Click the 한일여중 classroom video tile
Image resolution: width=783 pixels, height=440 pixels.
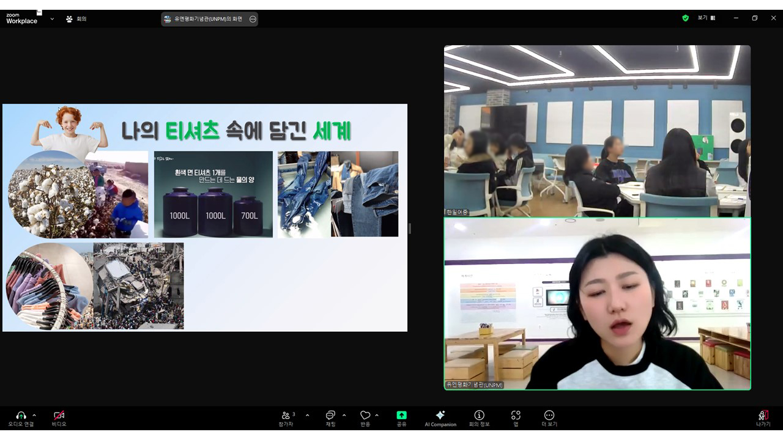[597, 131]
